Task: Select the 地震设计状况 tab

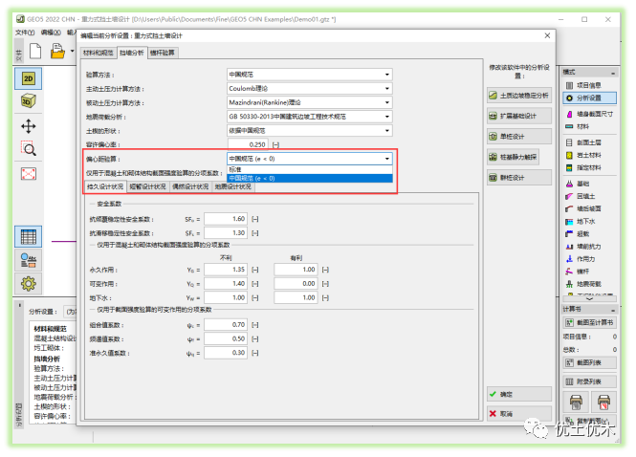Action: click(232, 186)
